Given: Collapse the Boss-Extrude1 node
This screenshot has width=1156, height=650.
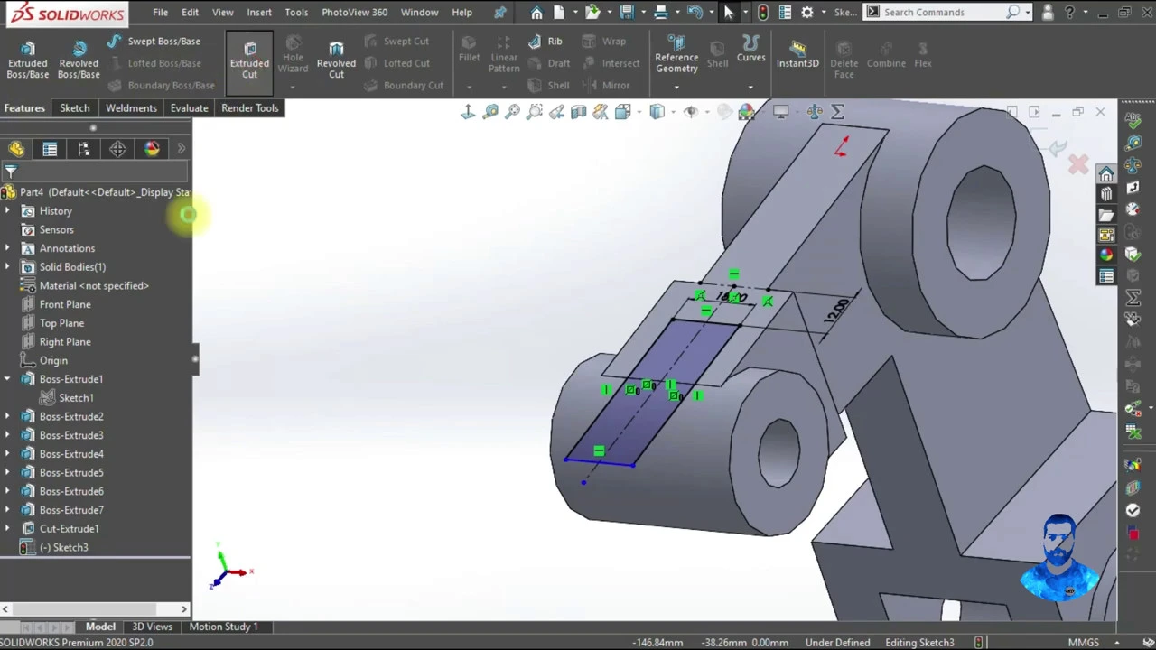Looking at the screenshot, I should (x=7, y=379).
